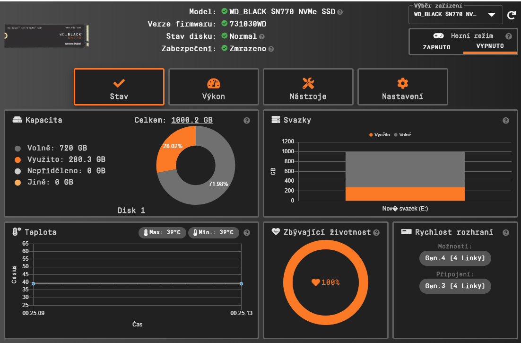Click the Teplota panel help icon
The image size is (521, 343).
tap(246, 233)
